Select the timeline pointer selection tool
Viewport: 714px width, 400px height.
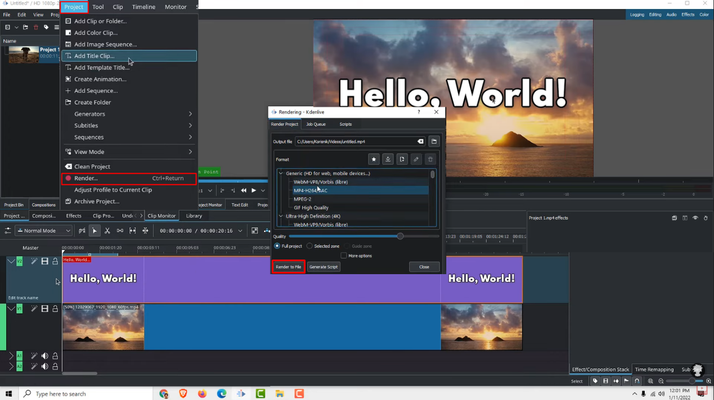[x=94, y=230]
